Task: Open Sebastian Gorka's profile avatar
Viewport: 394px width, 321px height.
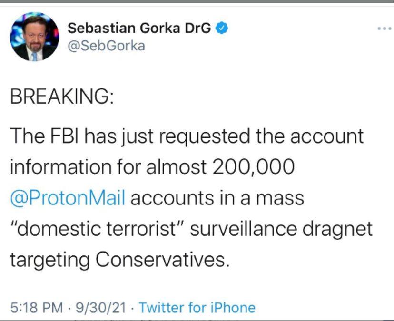Action: 35,37
